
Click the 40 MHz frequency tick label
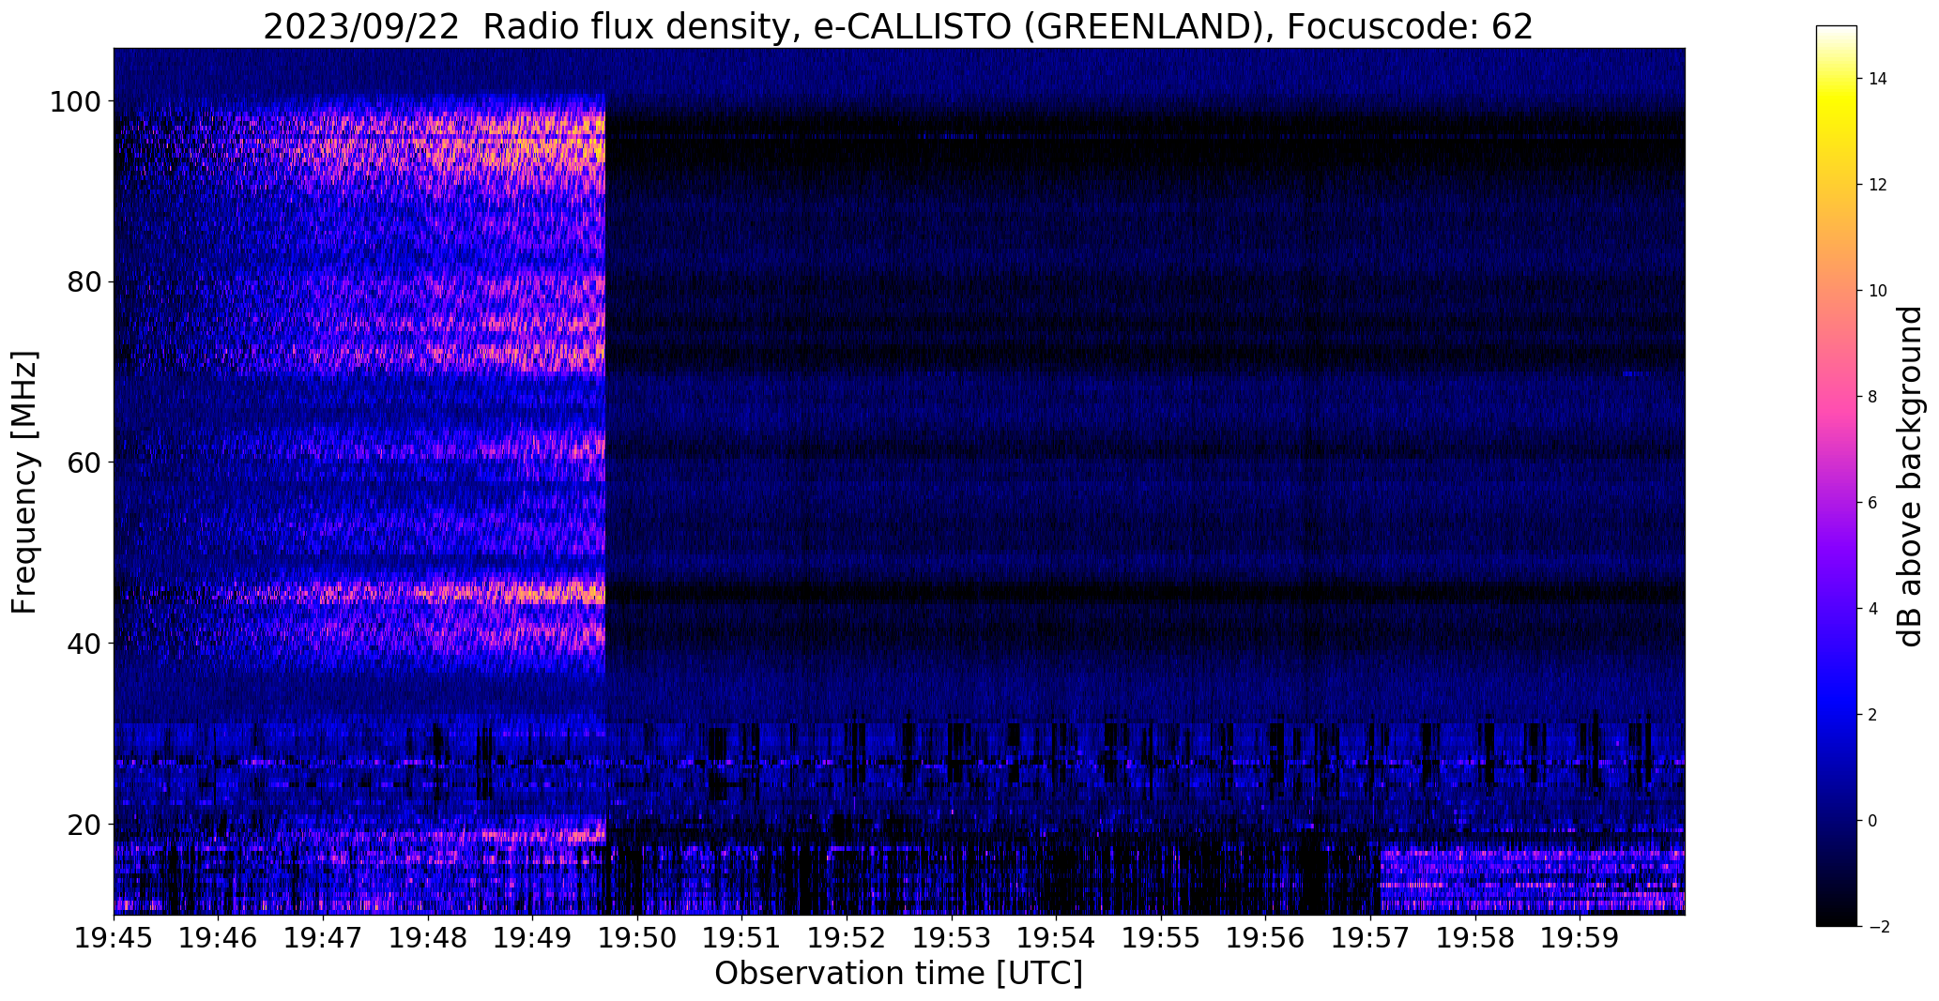(x=84, y=644)
